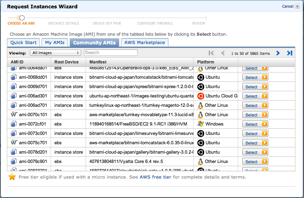304x198 pixels.
Task: Click the X close icon beside Cancel
Action: 297,6
